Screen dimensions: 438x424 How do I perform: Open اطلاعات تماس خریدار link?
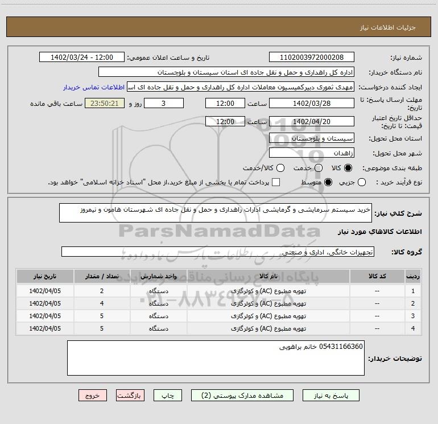94,87
